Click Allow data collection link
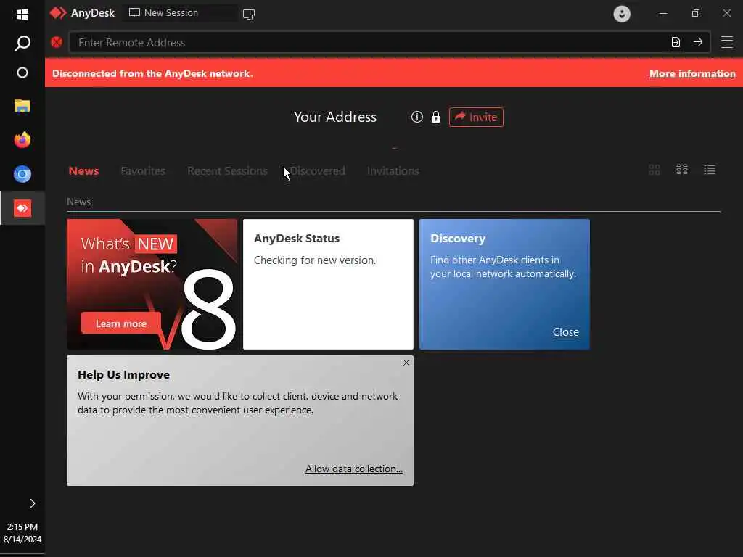Image resolution: width=743 pixels, height=557 pixels. pyautogui.click(x=354, y=469)
